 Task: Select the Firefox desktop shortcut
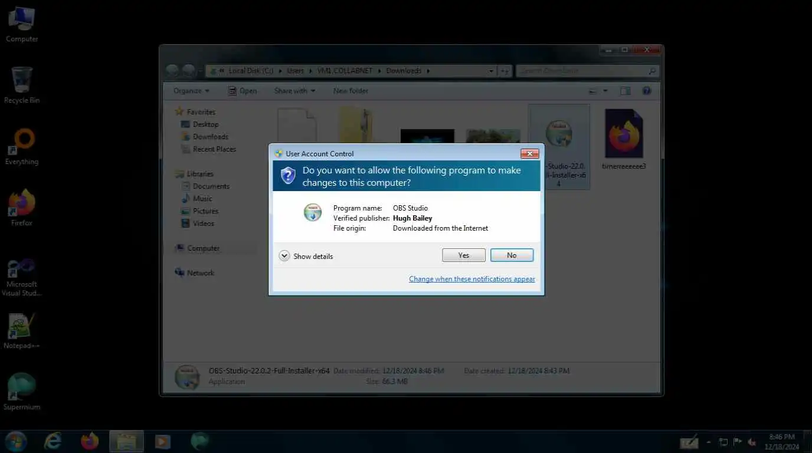coord(22,208)
